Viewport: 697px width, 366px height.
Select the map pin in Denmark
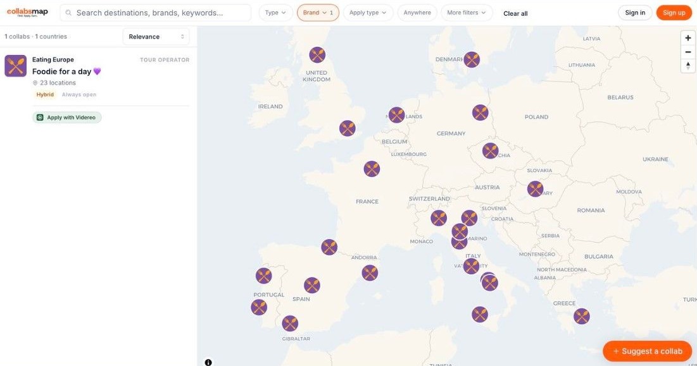[x=472, y=59]
